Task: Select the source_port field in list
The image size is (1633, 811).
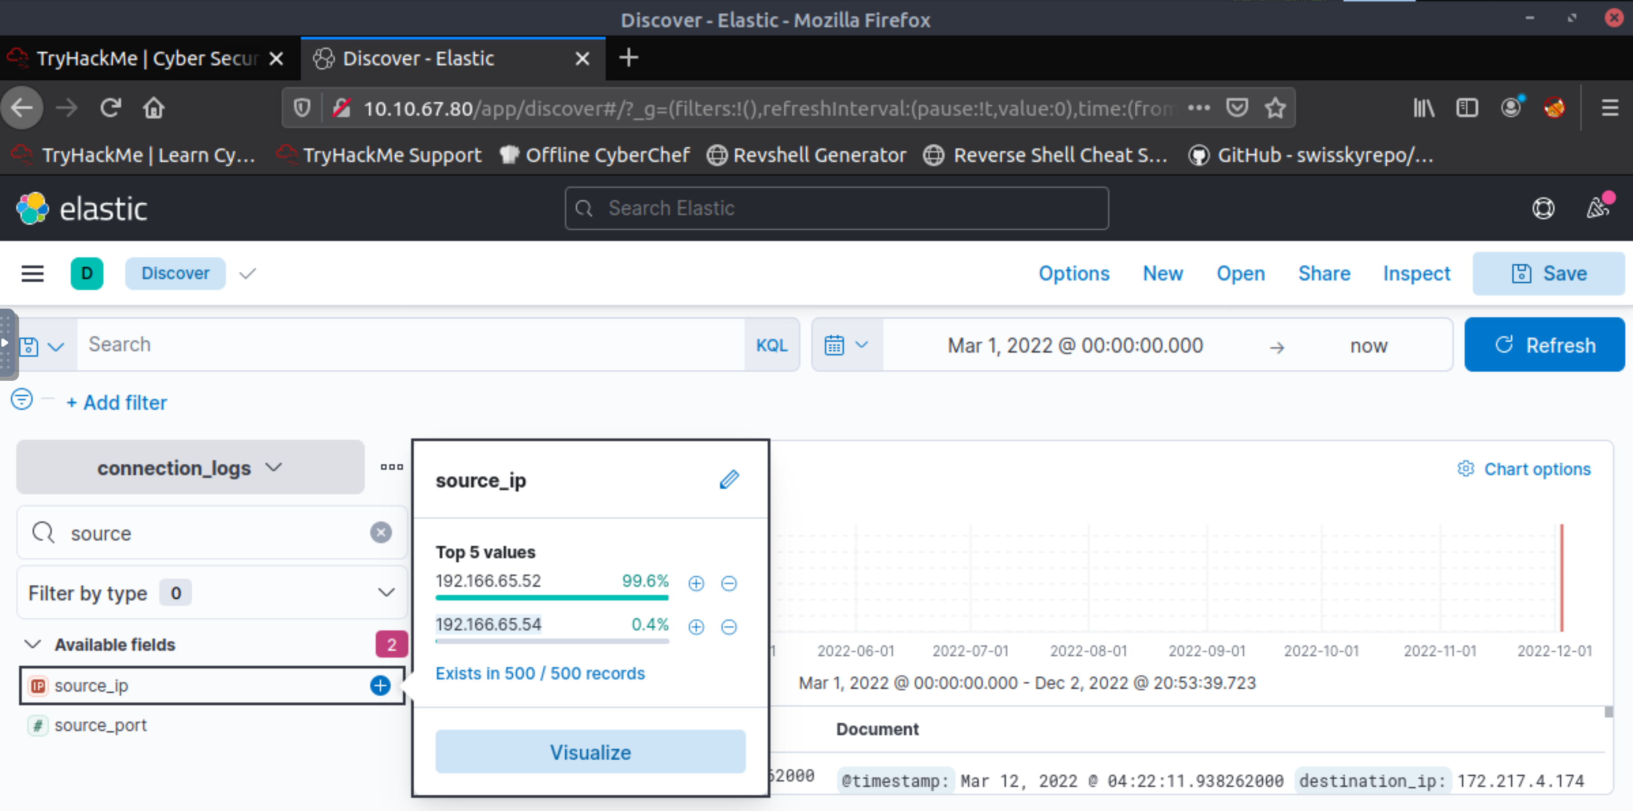Action: pyautogui.click(x=100, y=725)
